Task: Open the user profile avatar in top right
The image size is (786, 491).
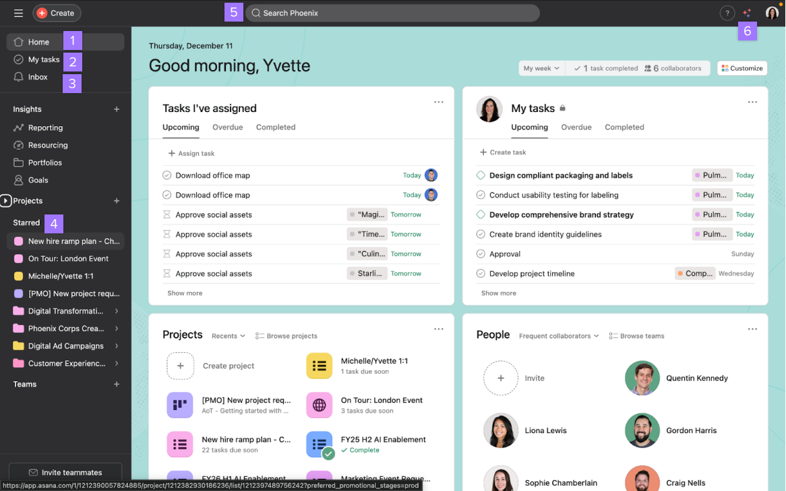Action: (772, 13)
